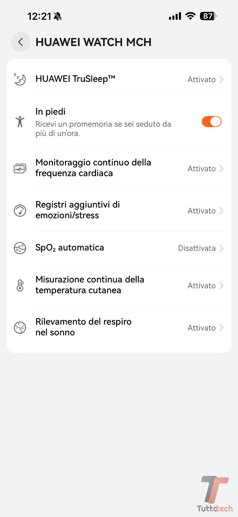Screen dimensions: 238x517
Task: Open Monitoraggio continuo della frequenza cardiaca
Action: [x=93, y=168]
